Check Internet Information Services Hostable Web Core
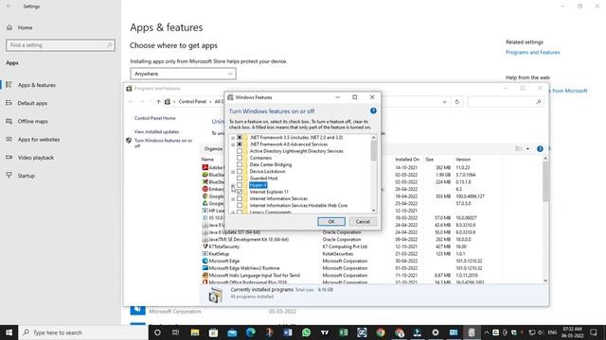 [x=240, y=206]
